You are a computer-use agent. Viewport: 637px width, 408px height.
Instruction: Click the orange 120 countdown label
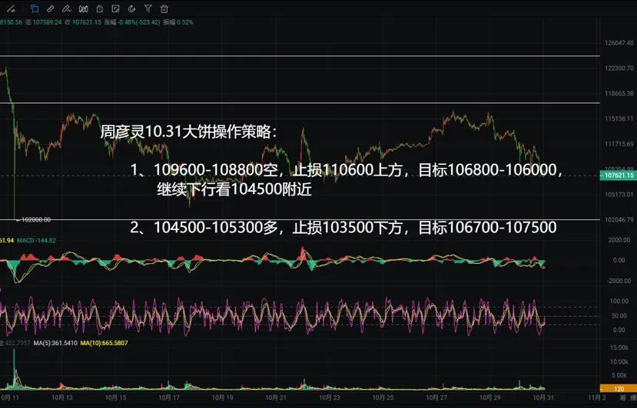pos(619,389)
